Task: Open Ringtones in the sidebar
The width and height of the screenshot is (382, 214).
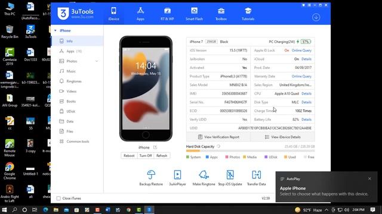Action: tap(77, 81)
